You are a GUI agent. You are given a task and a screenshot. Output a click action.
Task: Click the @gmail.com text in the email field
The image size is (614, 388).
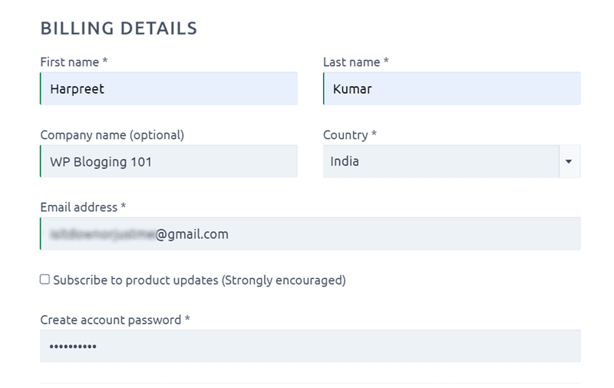pyautogui.click(x=192, y=234)
